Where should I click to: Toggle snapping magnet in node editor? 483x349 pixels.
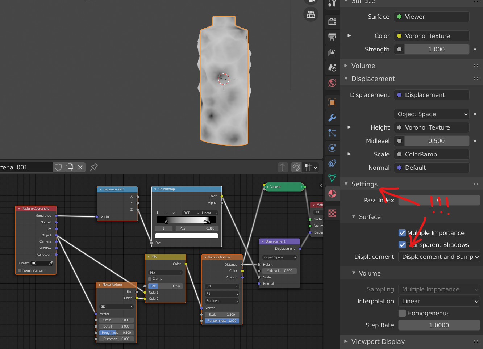point(296,167)
